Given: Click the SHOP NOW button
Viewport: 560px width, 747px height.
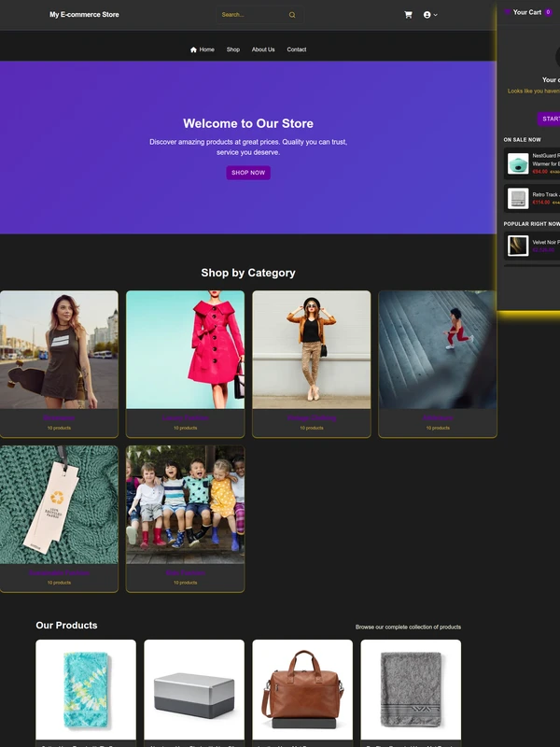Looking at the screenshot, I should [x=248, y=173].
